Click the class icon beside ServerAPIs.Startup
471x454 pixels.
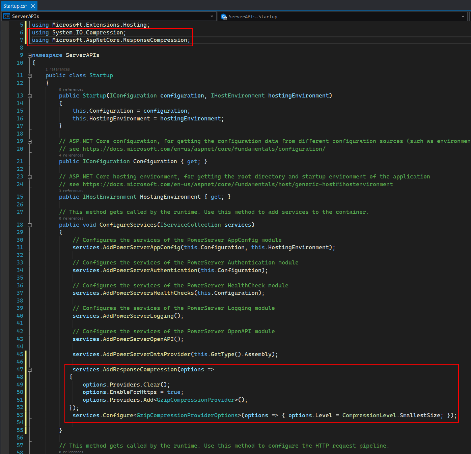223,17
